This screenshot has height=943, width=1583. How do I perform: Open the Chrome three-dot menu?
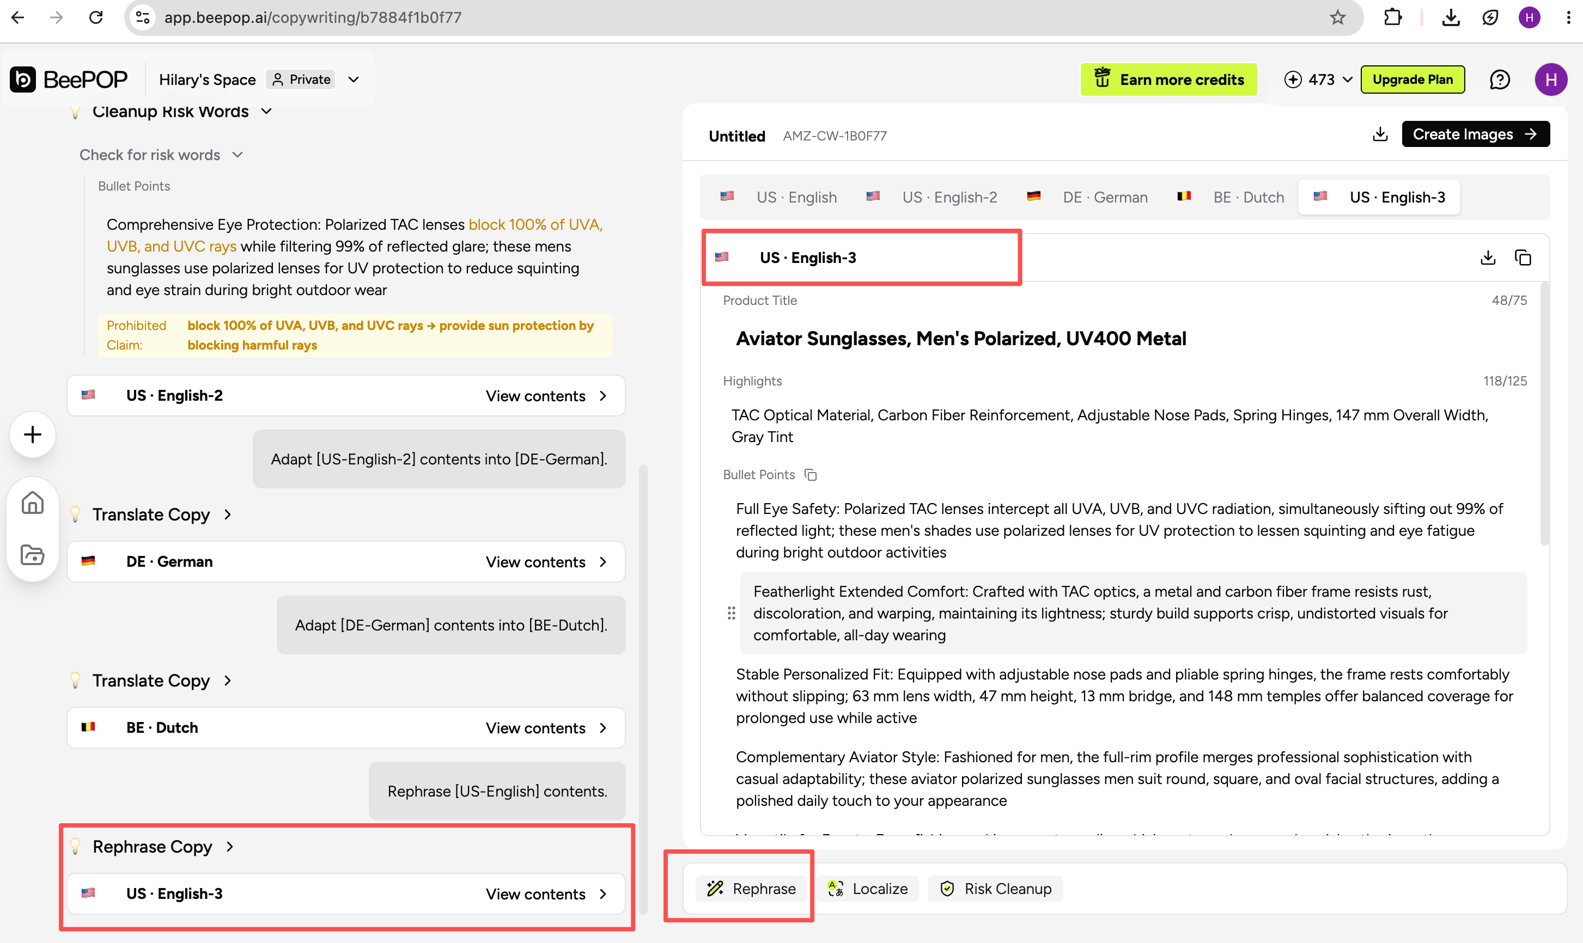click(x=1568, y=17)
